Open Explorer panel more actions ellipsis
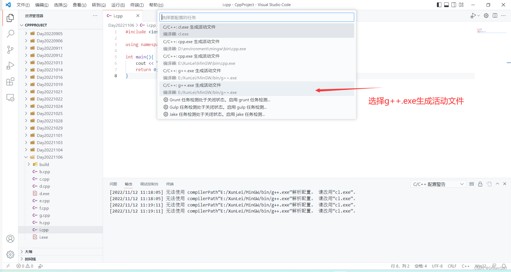Screen dimensions: 511x272 click(x=95, y=16)
